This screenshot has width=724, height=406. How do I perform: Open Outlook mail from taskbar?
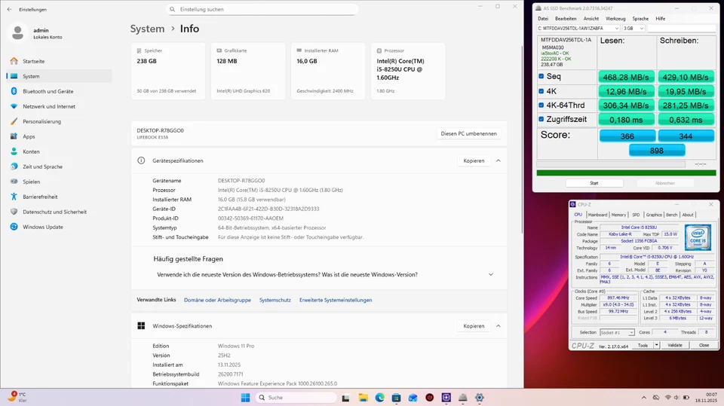(413, 398)
